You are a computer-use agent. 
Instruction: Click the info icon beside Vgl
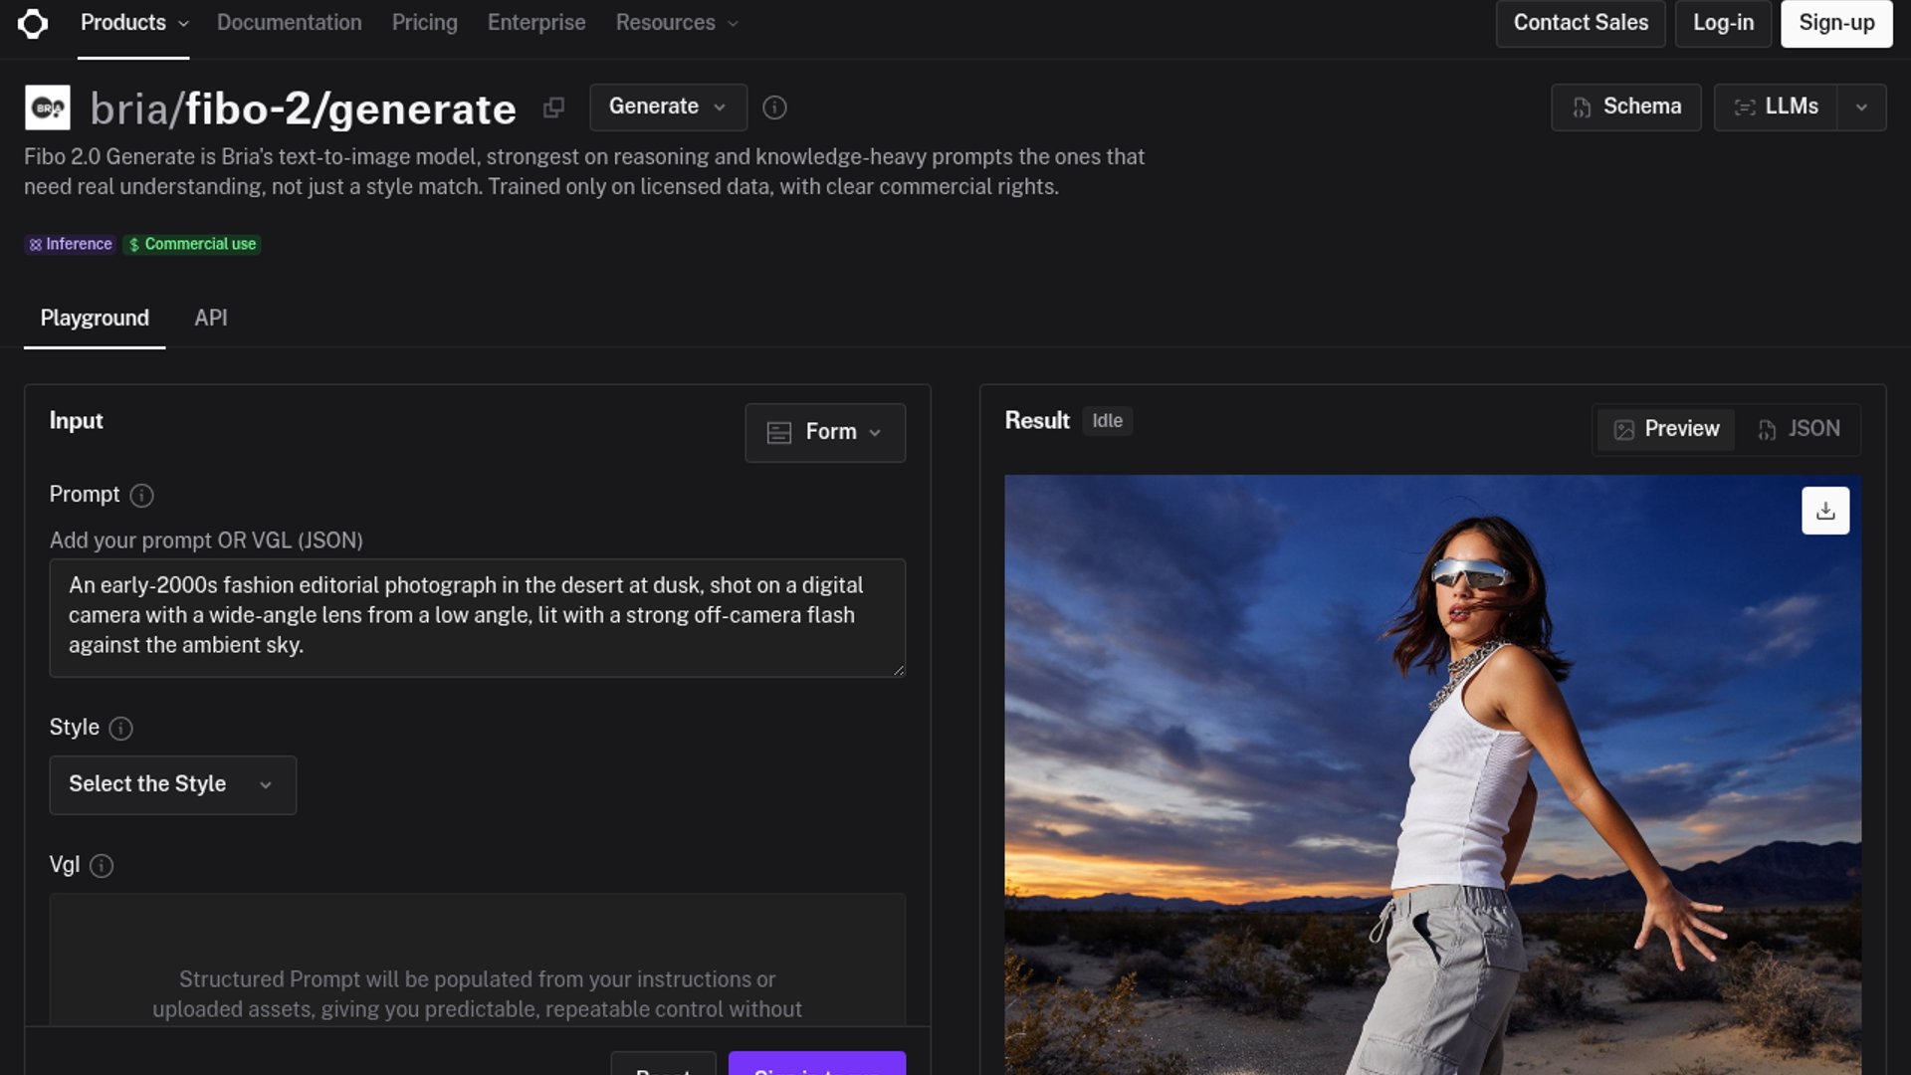coord(102,866)
